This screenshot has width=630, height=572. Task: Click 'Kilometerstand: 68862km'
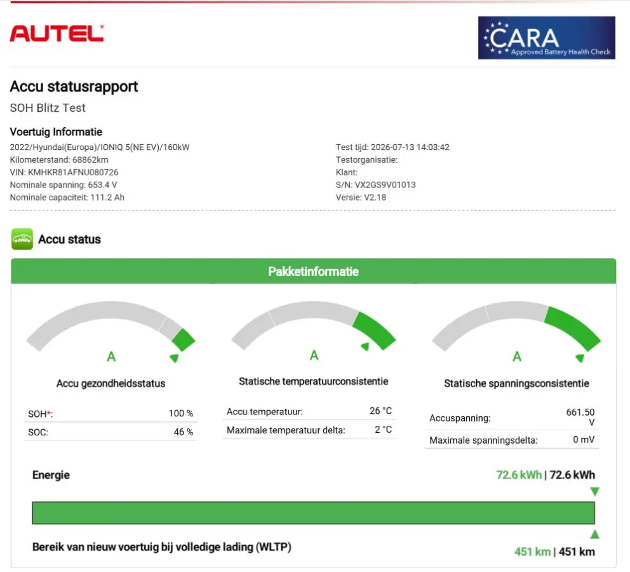(x=59, y=160)
